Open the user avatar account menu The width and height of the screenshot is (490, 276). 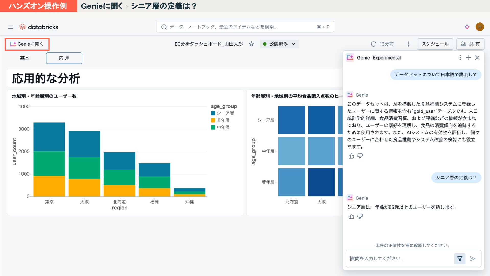coord(480,27)
